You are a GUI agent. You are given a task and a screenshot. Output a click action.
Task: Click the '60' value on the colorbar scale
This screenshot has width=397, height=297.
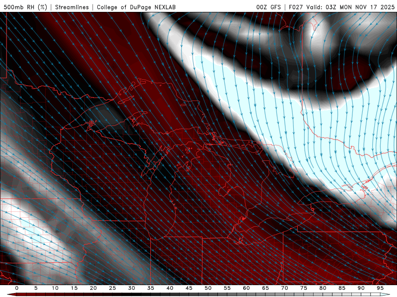[x=246, y=288]
